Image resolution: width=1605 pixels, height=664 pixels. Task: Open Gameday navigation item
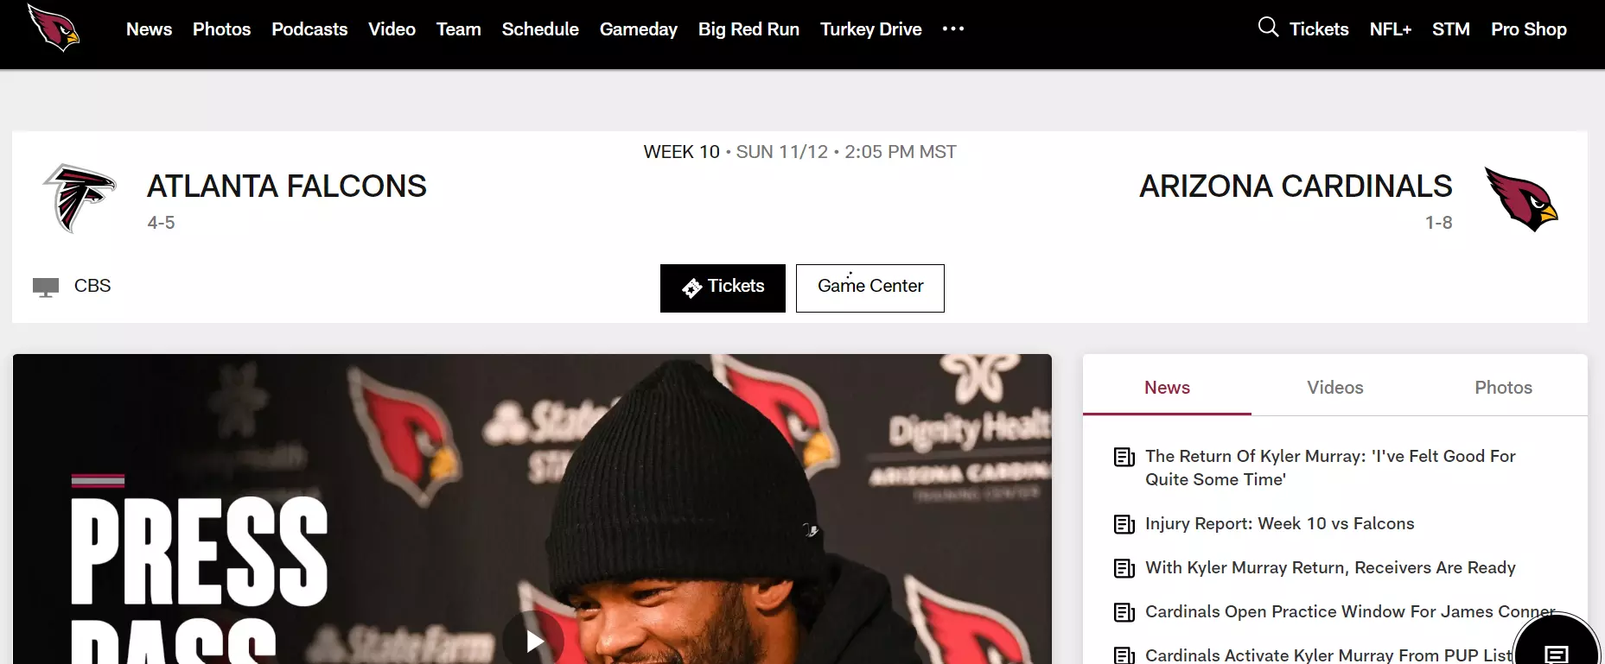coord(639,29)
